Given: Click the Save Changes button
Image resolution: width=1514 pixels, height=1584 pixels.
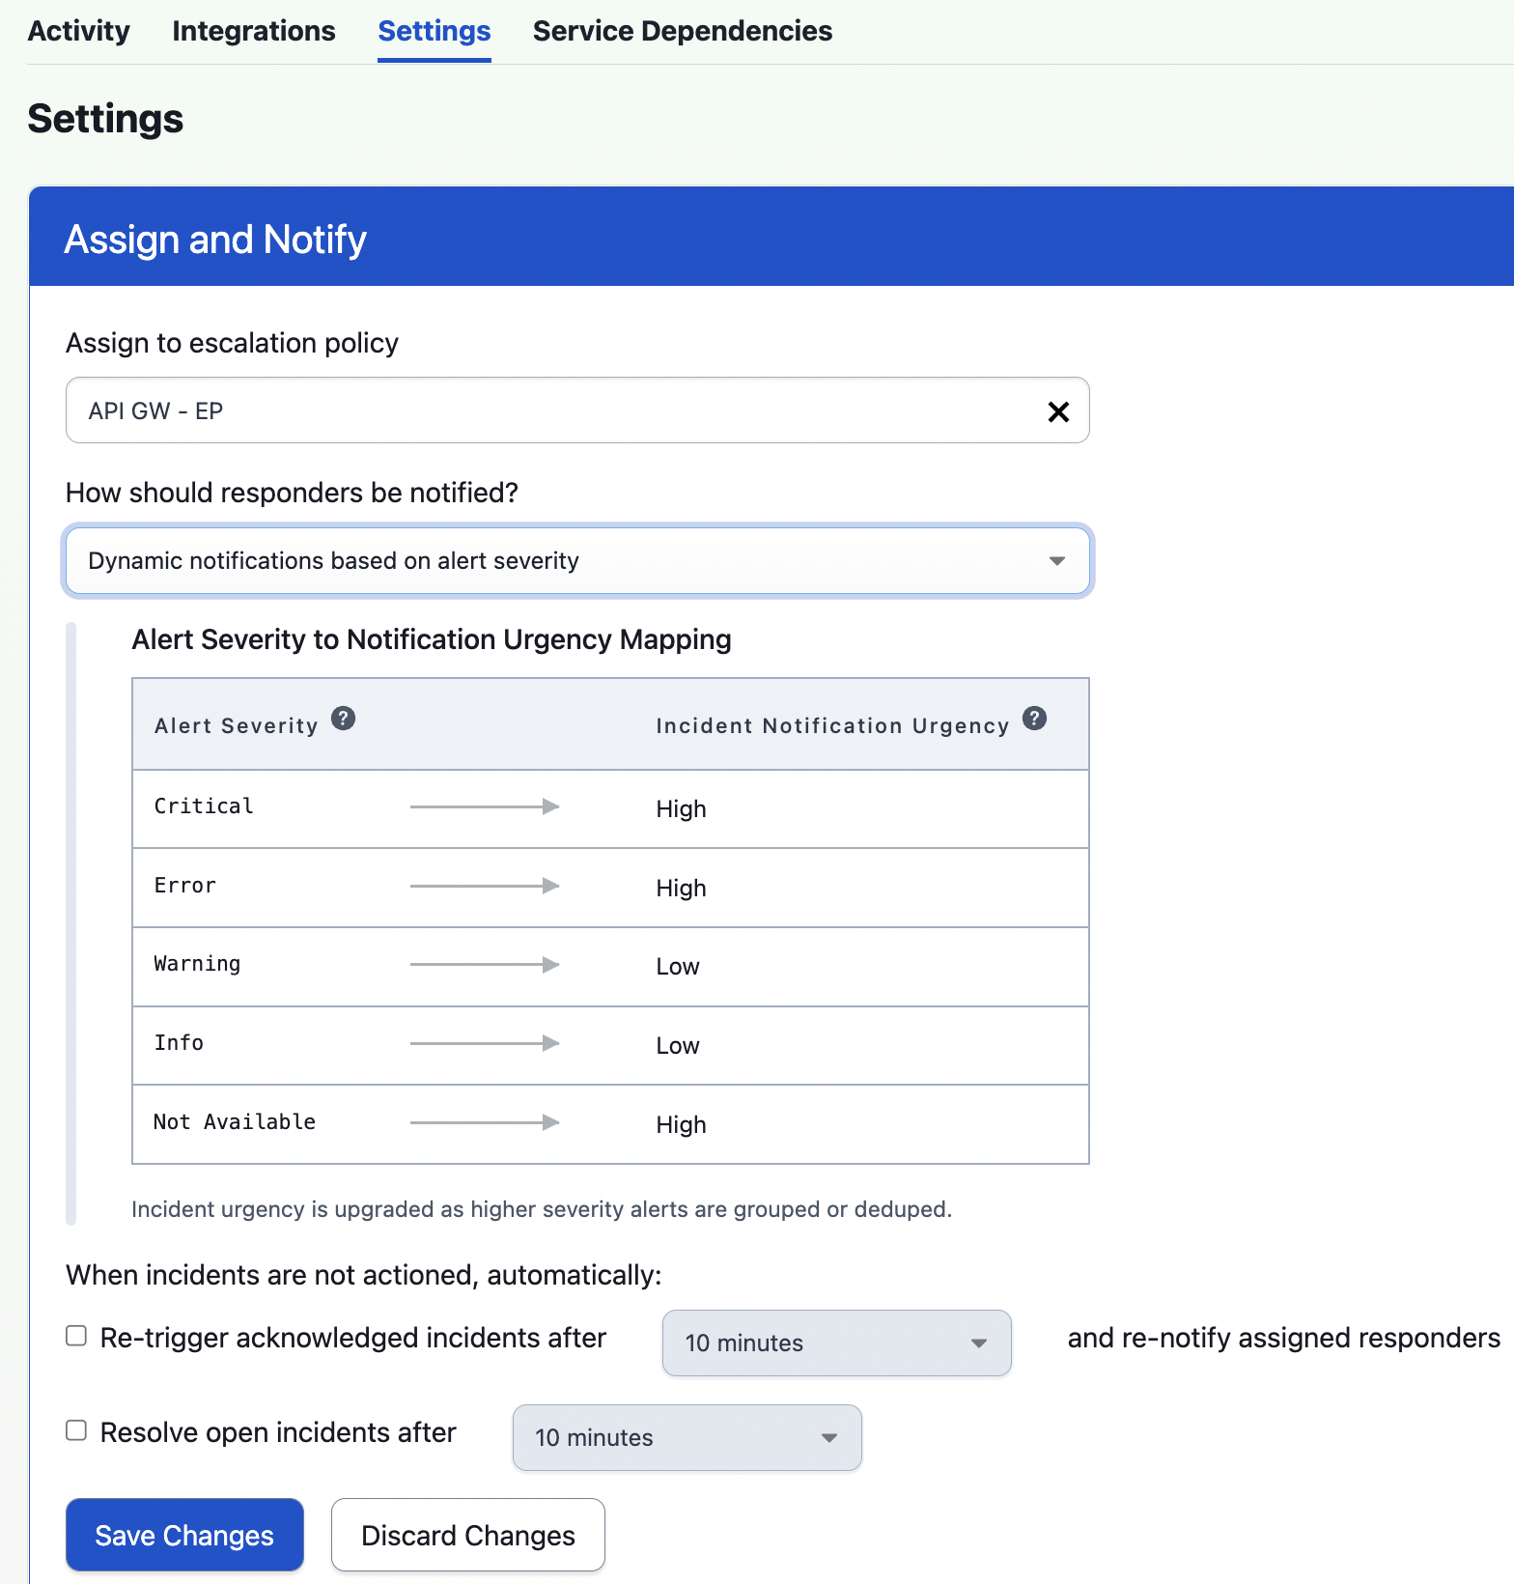Looking at the screenshot, I should 183,1535.
